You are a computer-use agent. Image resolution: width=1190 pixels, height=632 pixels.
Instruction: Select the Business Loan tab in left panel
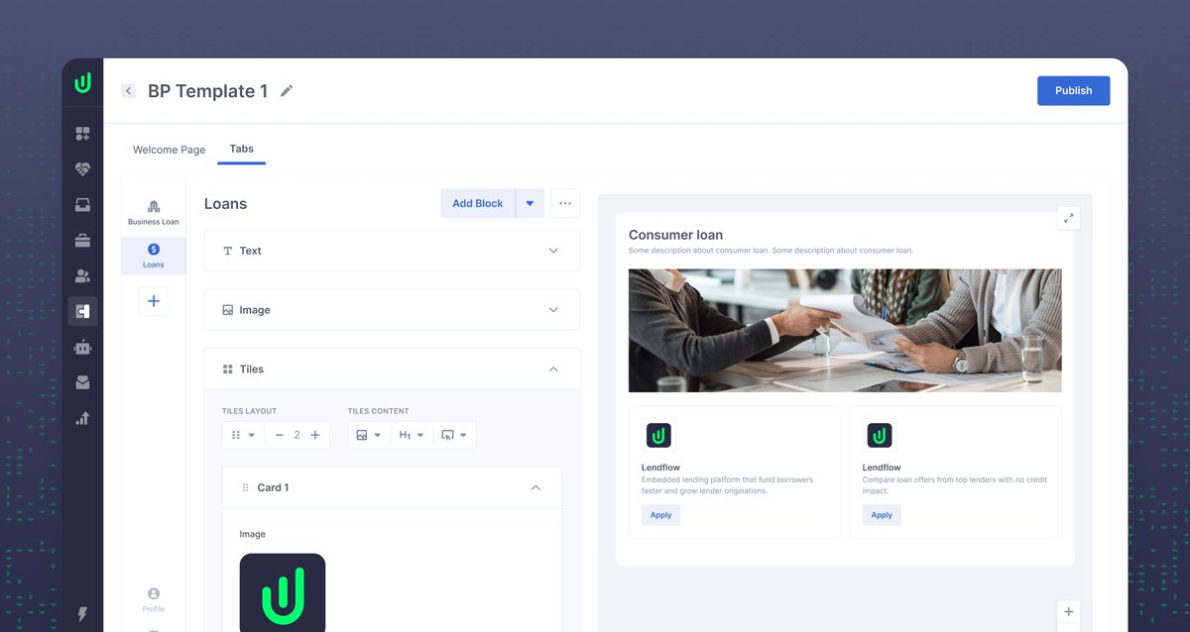153,210
